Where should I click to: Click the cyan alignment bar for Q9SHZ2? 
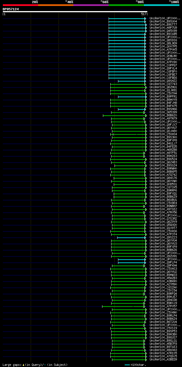click(x=132, y=81)
